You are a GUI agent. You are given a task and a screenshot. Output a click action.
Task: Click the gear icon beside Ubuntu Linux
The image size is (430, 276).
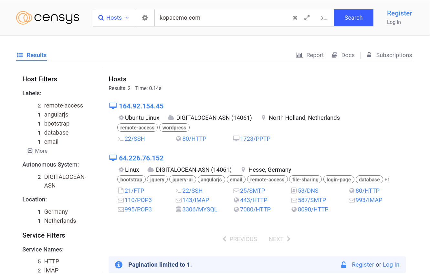click(x=121, y=118)
